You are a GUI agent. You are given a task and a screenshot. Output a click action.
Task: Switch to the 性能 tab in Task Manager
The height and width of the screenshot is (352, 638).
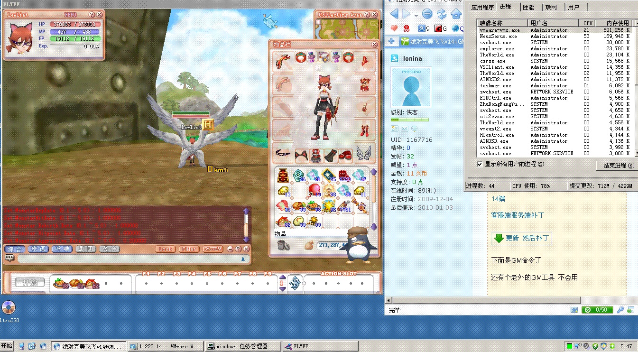pos(528,7)
